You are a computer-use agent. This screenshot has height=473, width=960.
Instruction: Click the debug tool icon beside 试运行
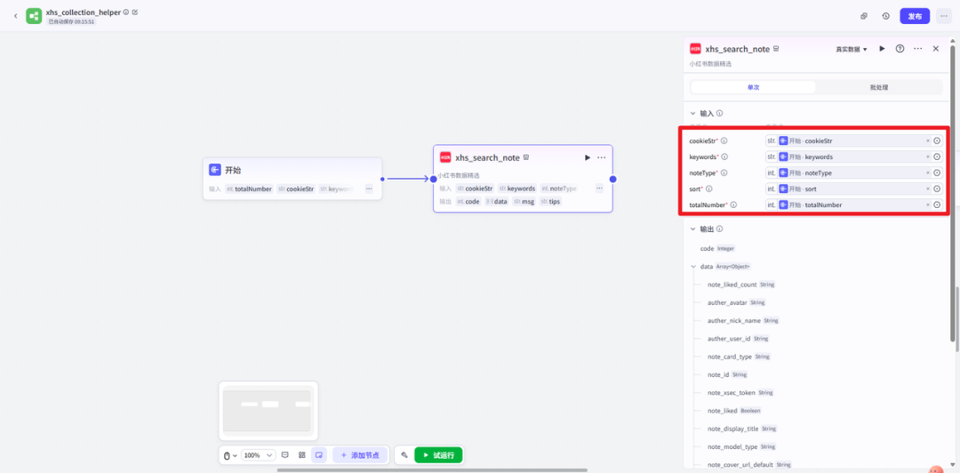[x=404, y=455]
